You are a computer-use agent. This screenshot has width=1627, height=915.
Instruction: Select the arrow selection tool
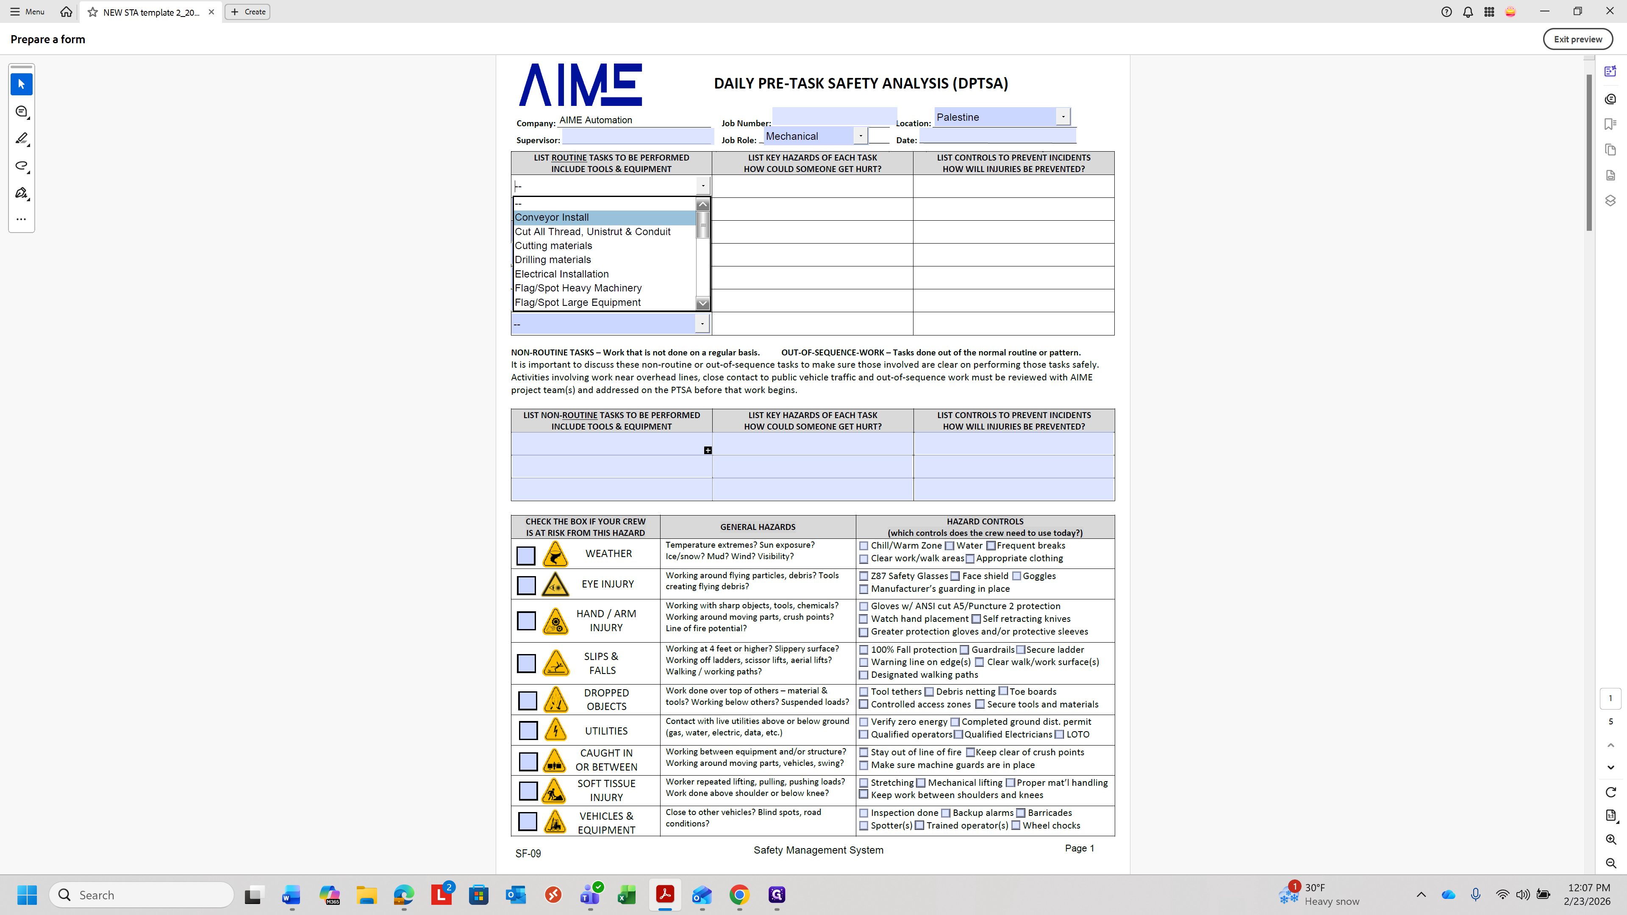pos(21,84)
